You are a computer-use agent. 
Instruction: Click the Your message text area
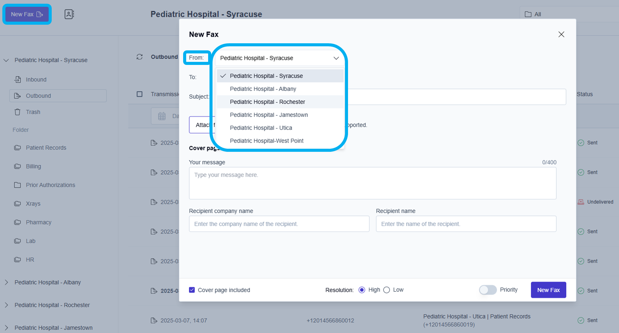pyautogui.click(x=372, y=183)
